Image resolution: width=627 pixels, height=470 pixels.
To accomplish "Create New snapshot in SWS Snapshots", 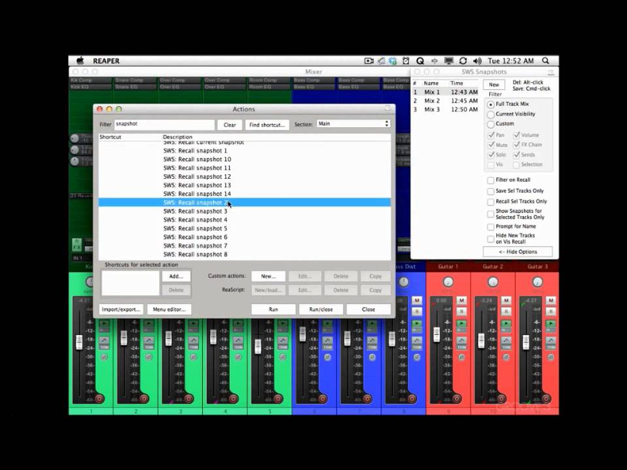I will pos(494,85).
